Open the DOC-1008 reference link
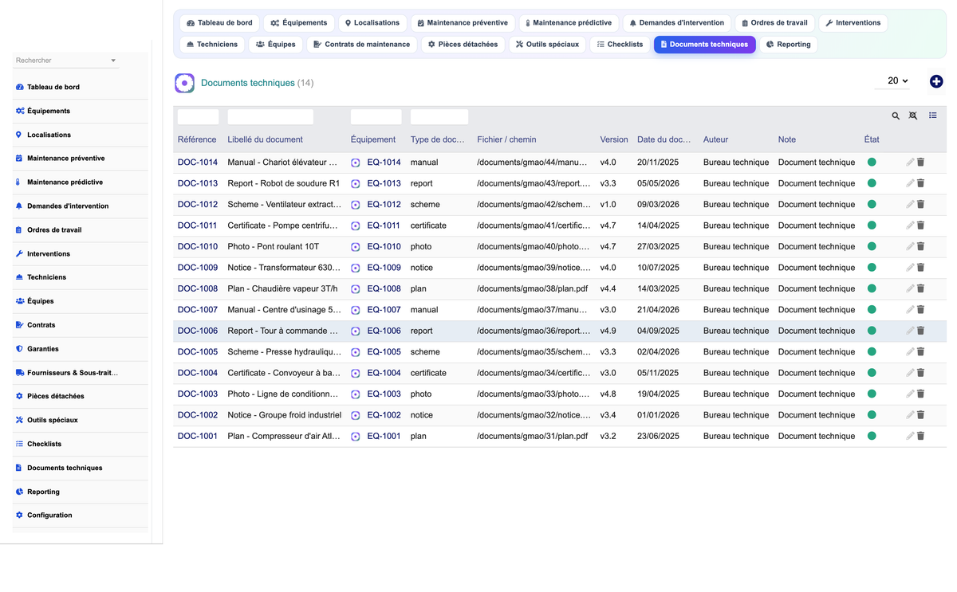 198,288
